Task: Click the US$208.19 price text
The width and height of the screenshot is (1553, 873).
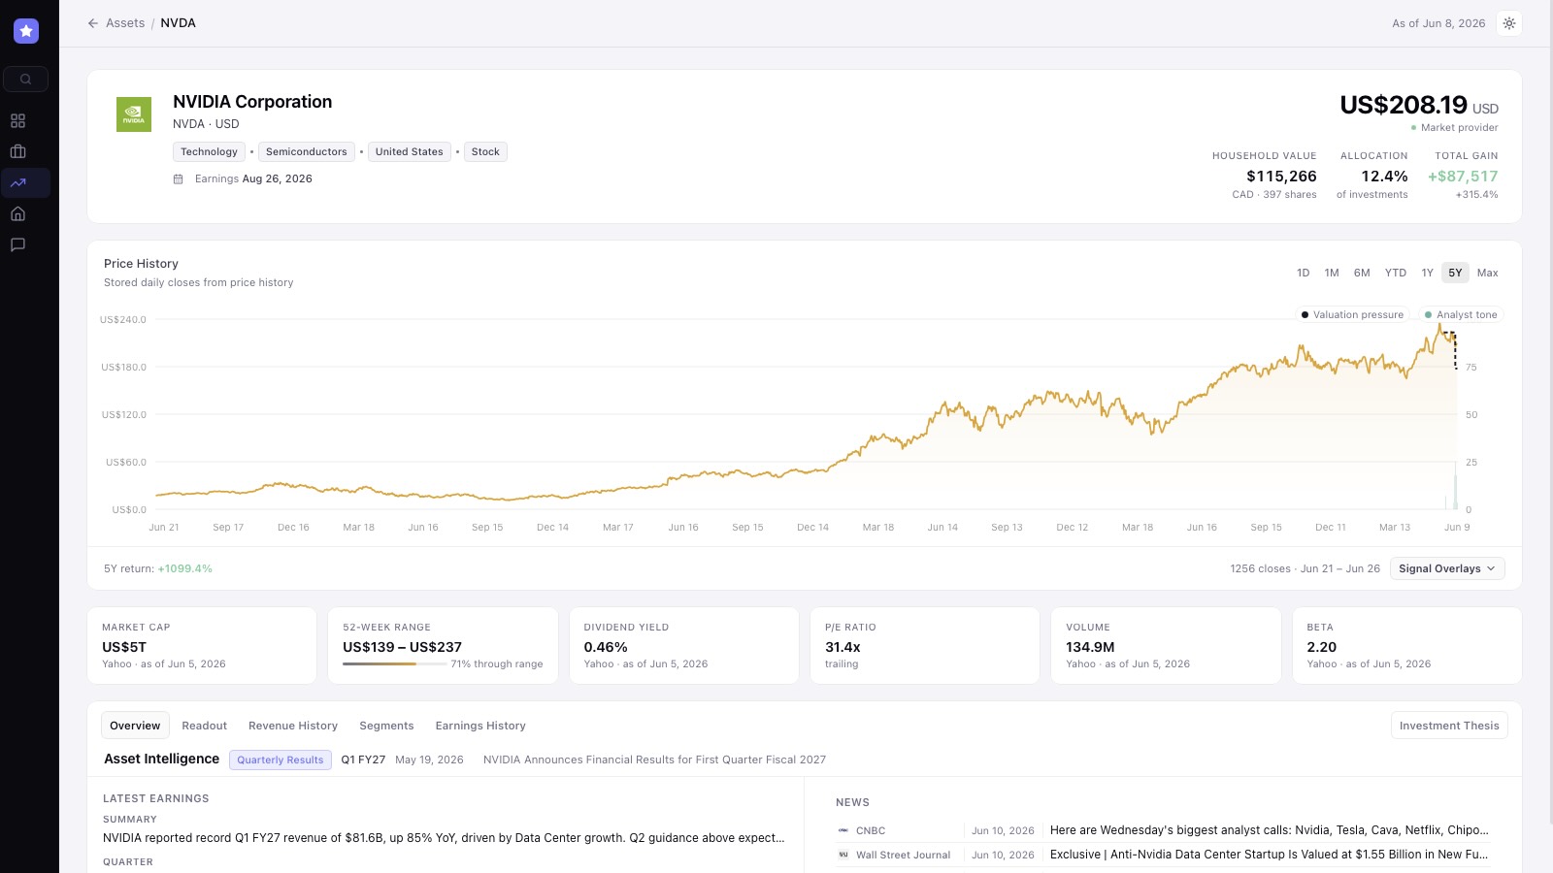Action: [x=1404, y=105]
